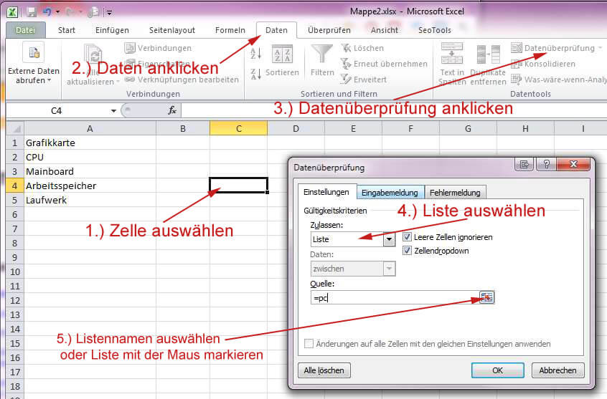607x399 pixels.
Task: Open the Name Box dropdown arrow
Action: point(113,111)
